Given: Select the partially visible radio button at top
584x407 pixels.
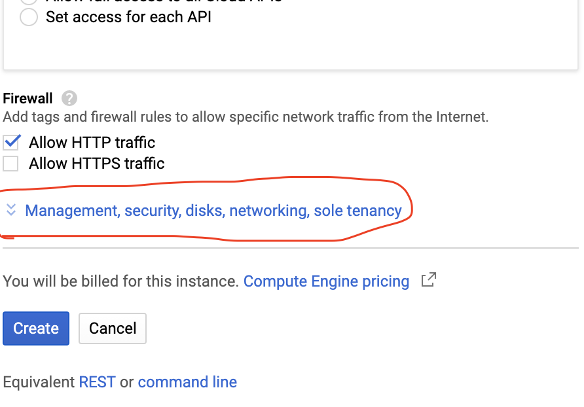Looking at the screenshot, I should tap(29, 1).
